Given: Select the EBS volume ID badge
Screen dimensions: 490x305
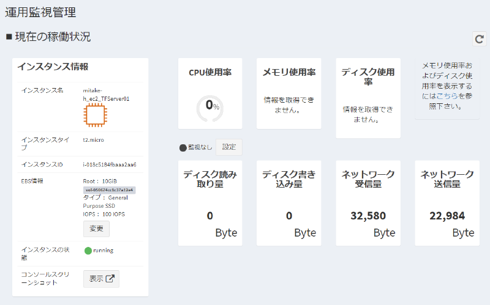Looking at the screenshot, I should coord(109,190).
